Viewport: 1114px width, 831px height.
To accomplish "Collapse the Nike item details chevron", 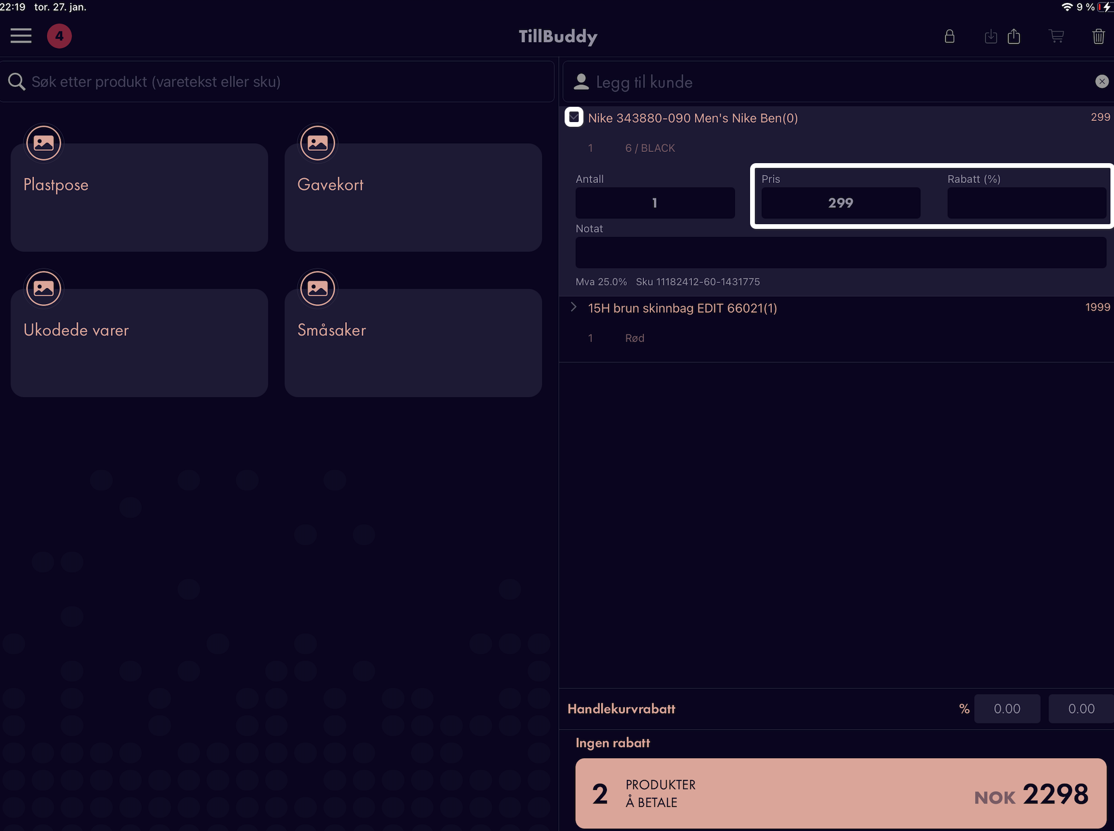I will [574, 117].
